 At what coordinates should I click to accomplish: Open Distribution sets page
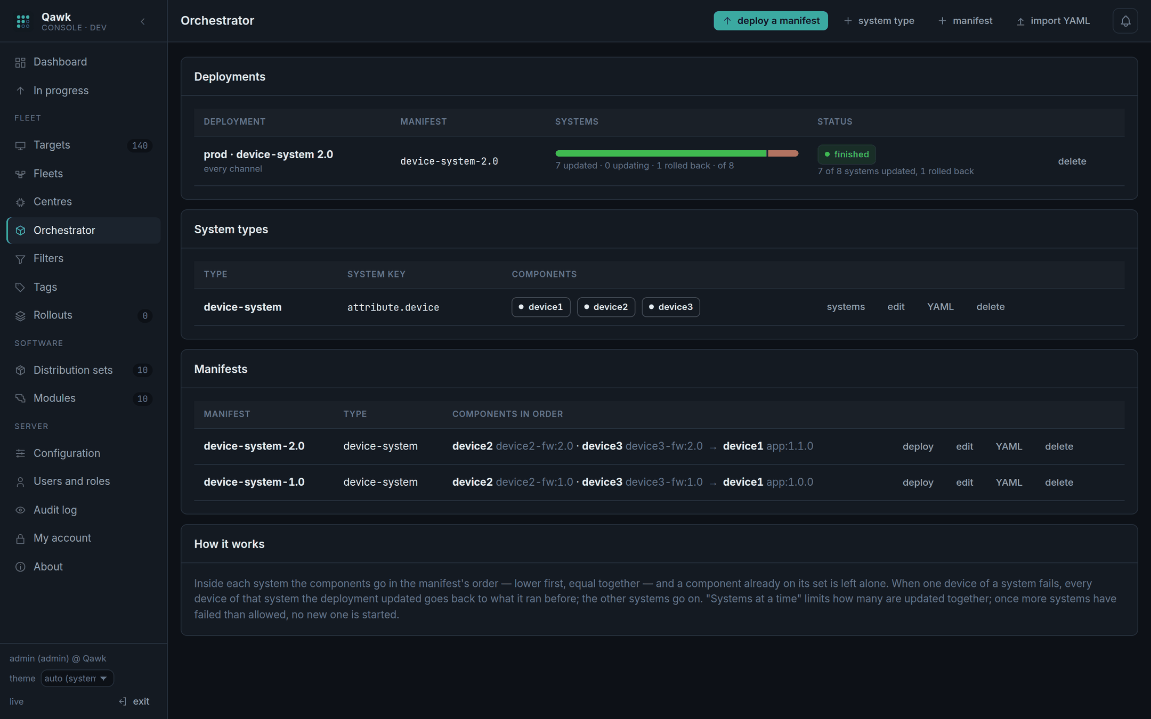coord(84,370)
